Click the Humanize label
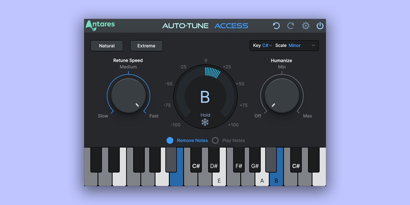The width and height of the screenshot is (410, 205). (281, 60)
